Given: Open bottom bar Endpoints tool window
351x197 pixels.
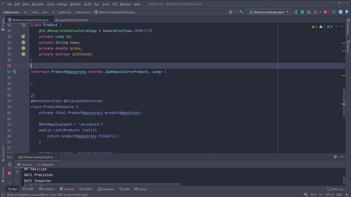Looking at the screenshot, I should point(106,189).
